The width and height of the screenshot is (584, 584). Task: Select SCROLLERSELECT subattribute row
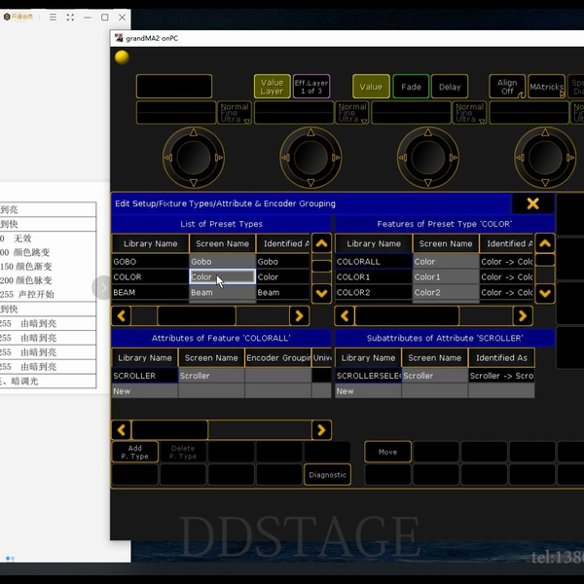pos(368,376)
